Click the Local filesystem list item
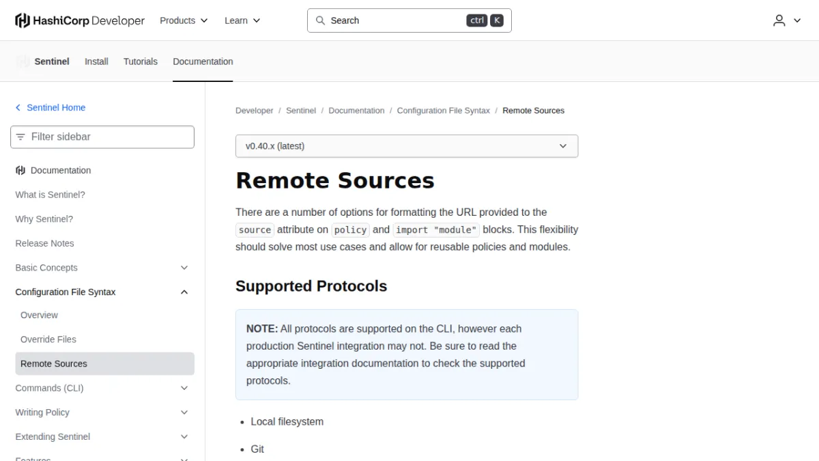This screenshot has width=819, height=461. (287, 422)
